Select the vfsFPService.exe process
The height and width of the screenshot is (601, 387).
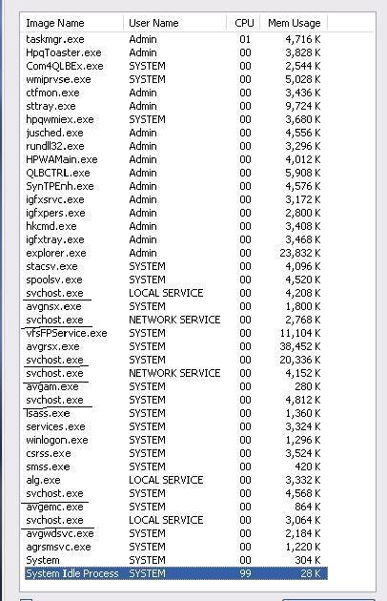coord(176,334)
